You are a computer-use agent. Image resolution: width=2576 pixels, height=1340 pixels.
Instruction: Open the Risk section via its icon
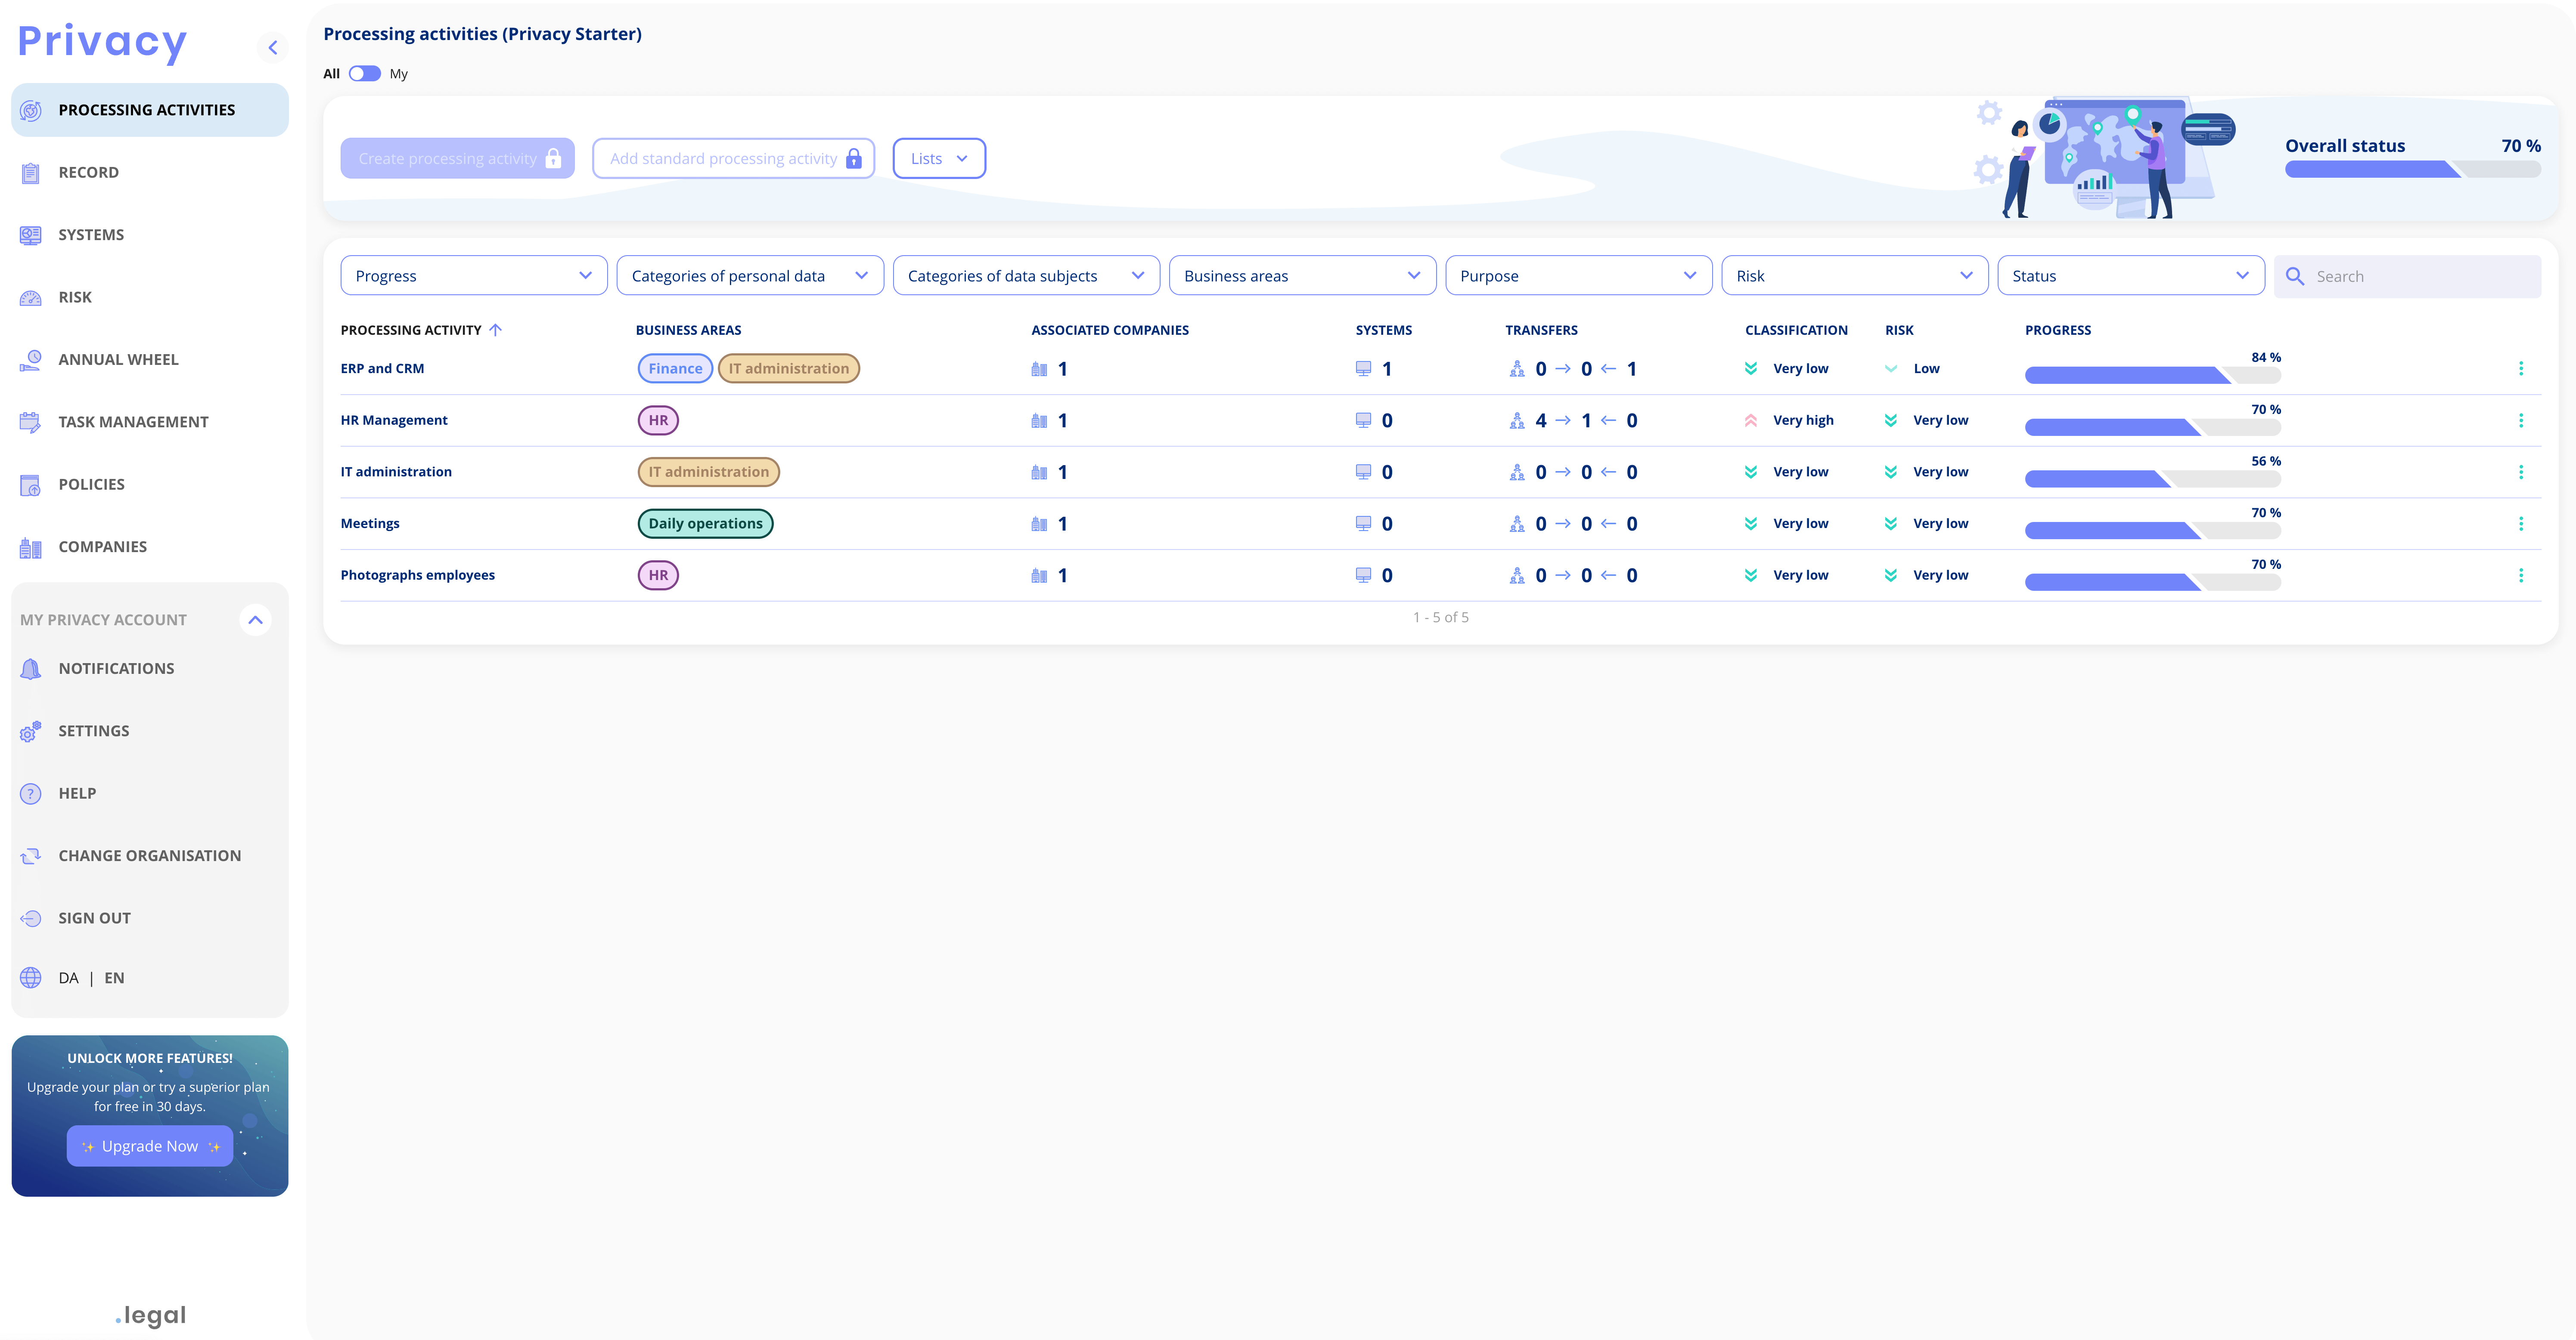coord(30,297)
